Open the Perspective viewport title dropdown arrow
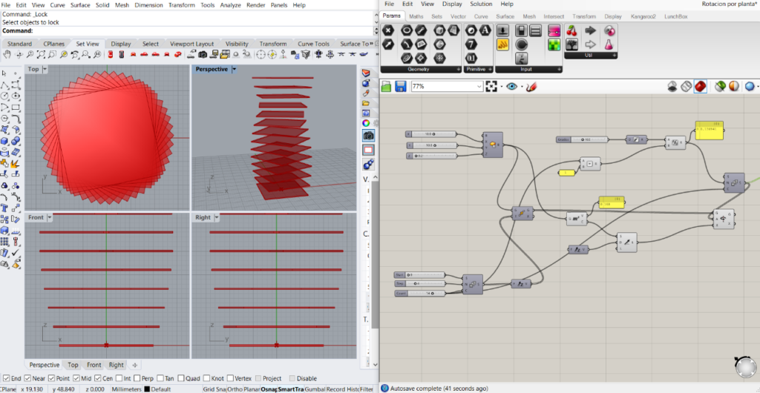 (x=234, y=69)
